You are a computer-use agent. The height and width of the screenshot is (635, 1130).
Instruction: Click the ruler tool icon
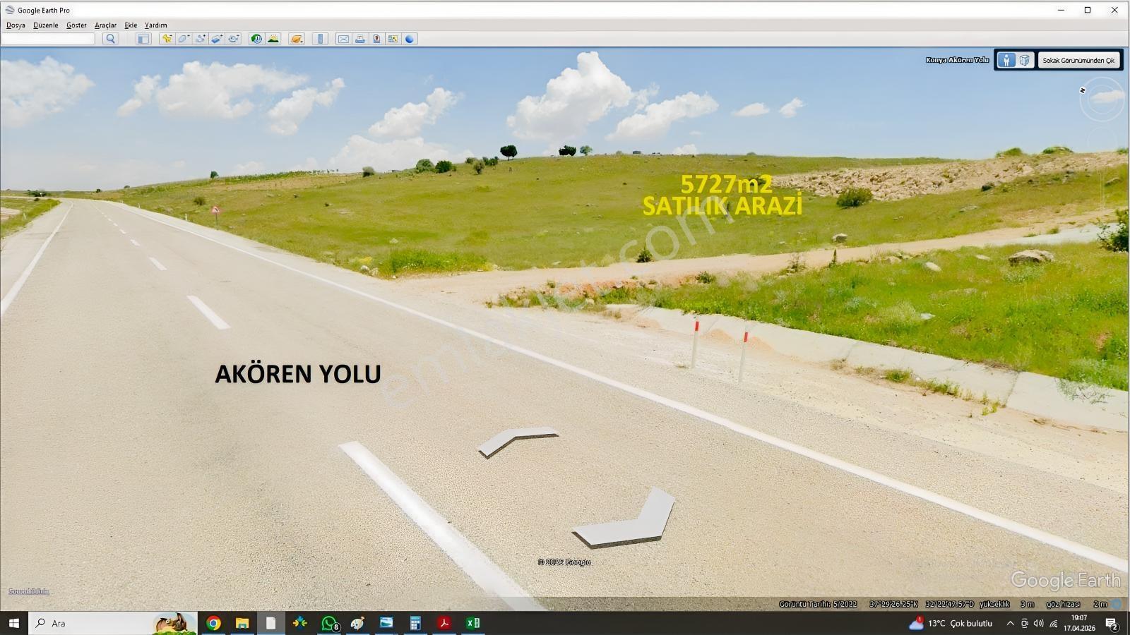(320, 39)
